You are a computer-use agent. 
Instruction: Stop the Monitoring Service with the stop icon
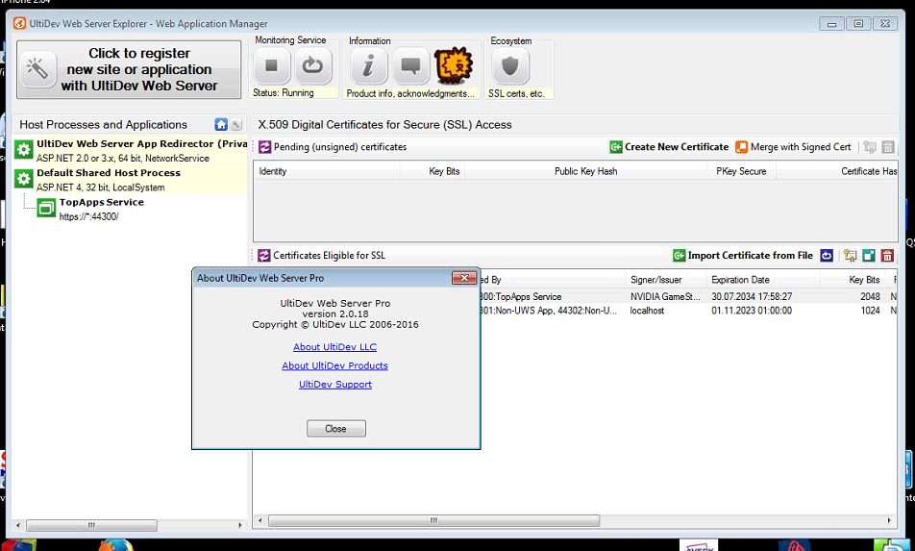(271, 66)
